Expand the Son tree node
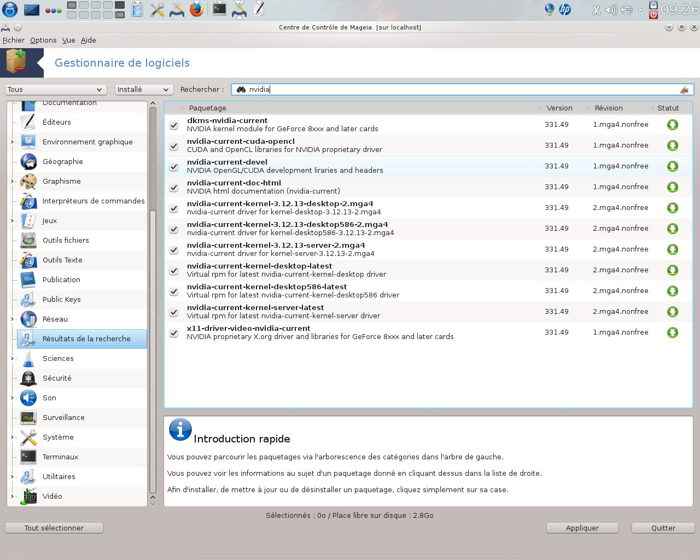Viewport: 700px width, 560px height. tap(13, 398)
